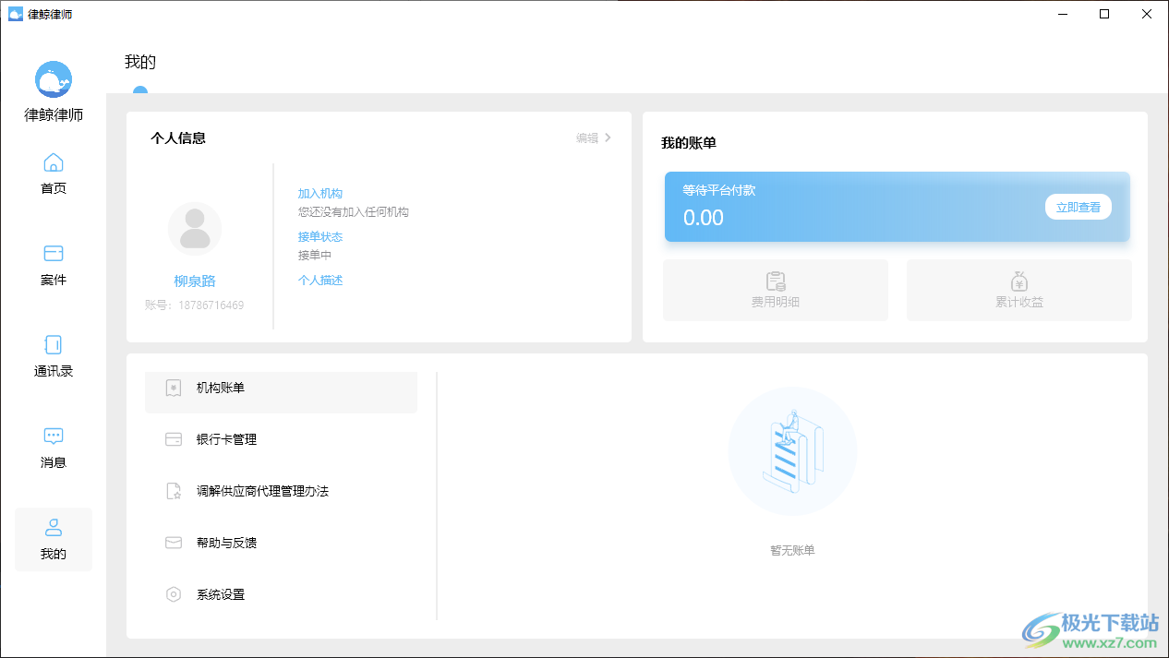Click the user avatar above 柳泉路

pyautogui.click(x=195, y=229)
